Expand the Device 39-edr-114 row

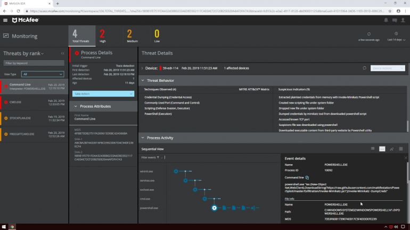point(142,68)
